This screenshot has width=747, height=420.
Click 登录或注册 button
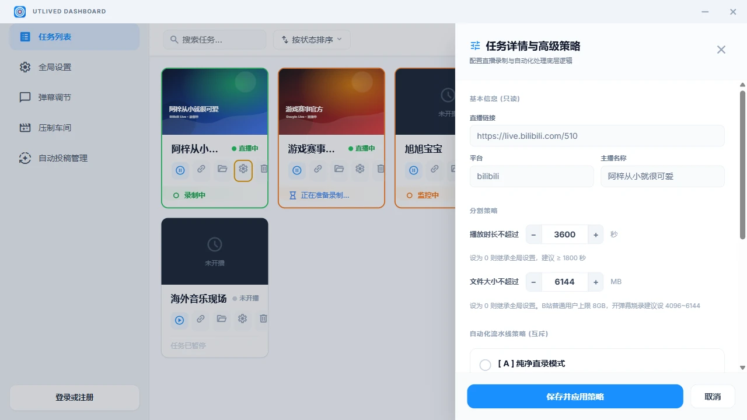click(75, 397)
